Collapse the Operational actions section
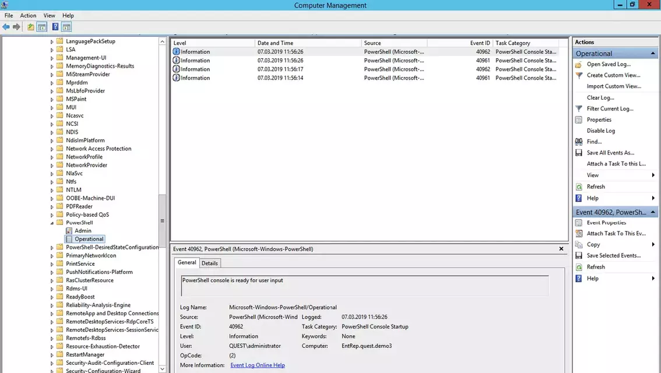The height and width of the screenshot is (373, 661). [653, 54]
